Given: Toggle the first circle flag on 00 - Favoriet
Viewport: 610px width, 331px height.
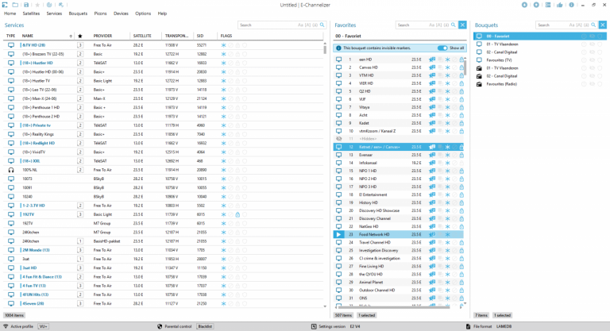Looking at the screenshot, I should (583, 36).
